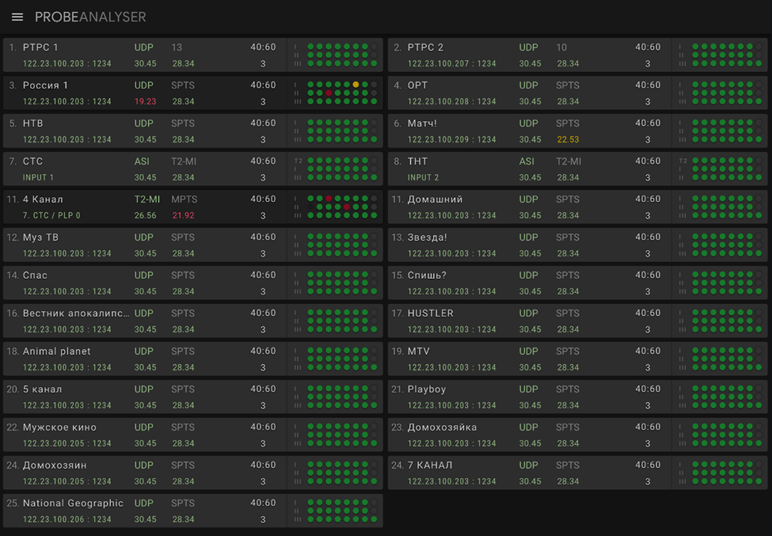
Task: Click the MPTS stream type label
Action: coord(184,199)
